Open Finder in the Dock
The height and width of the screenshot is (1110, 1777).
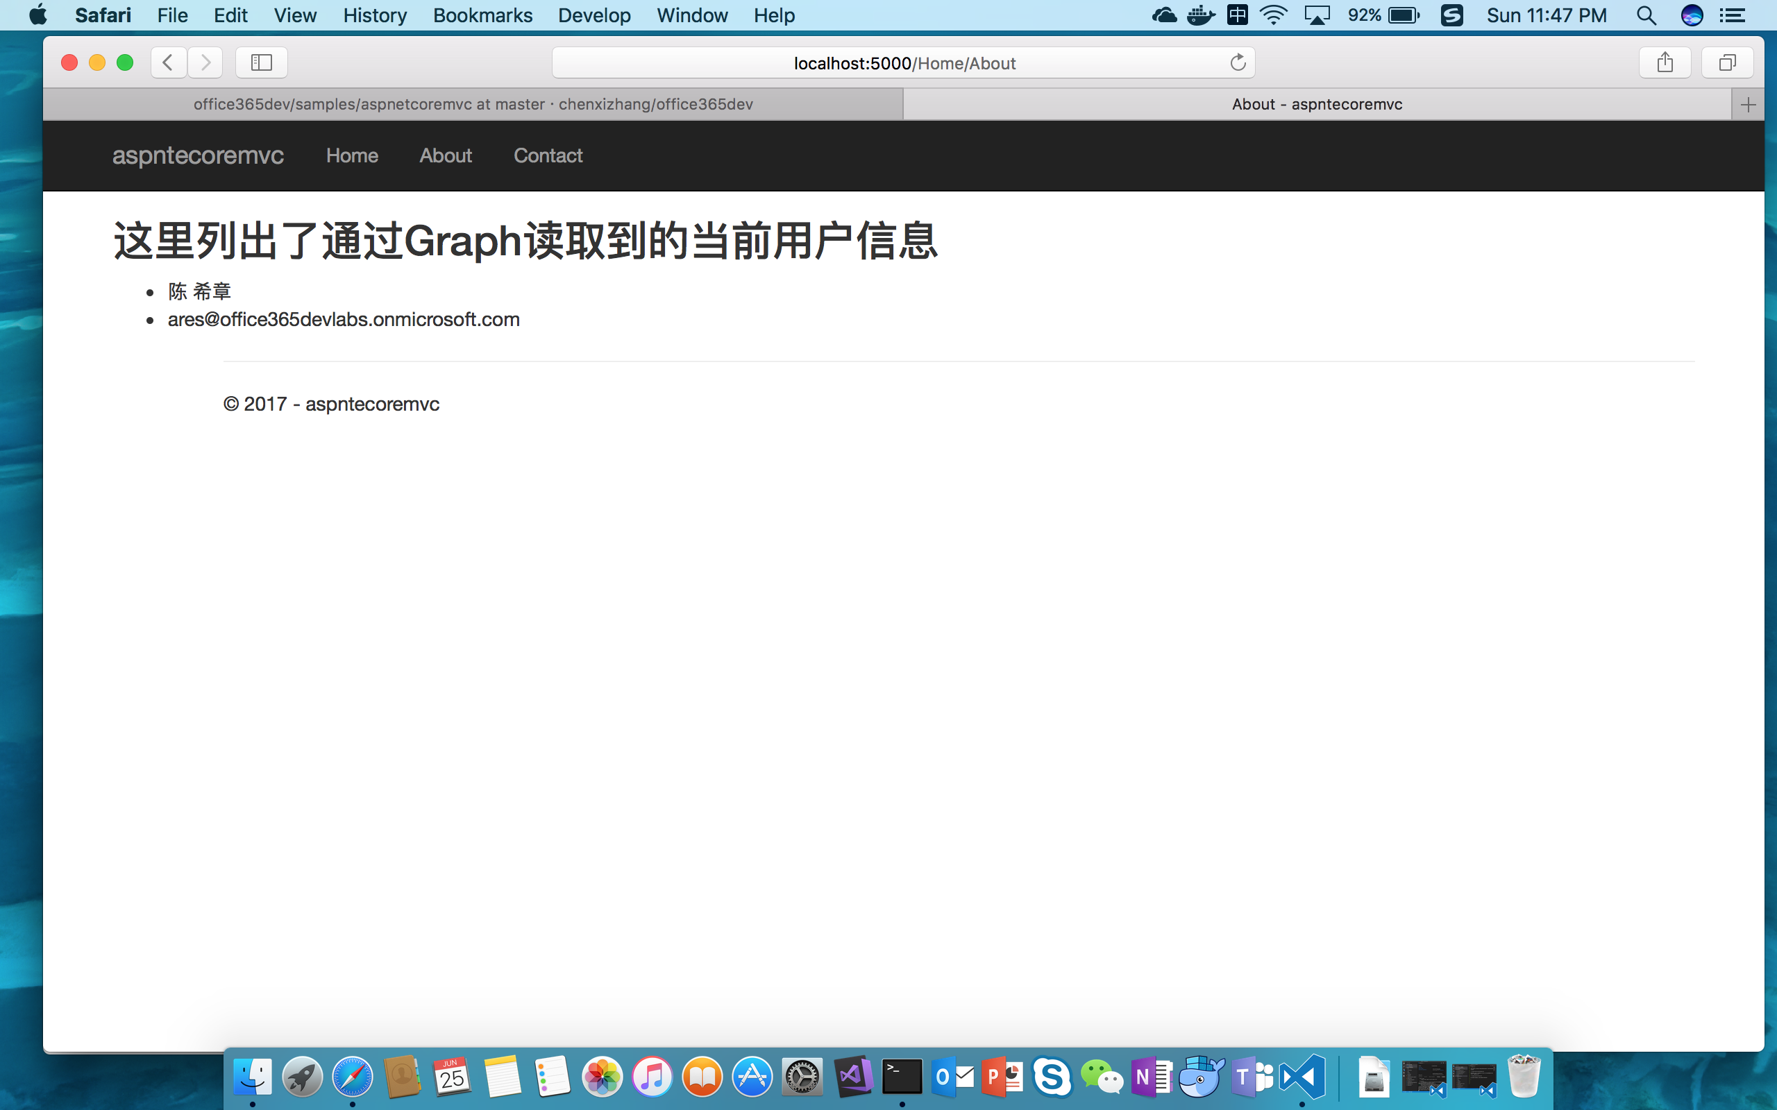(x=253, y=1077)
